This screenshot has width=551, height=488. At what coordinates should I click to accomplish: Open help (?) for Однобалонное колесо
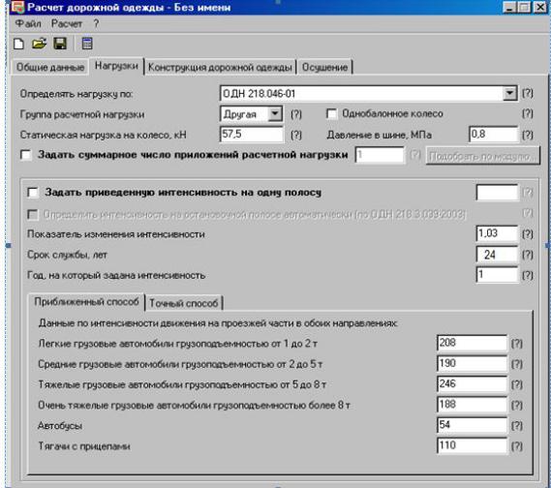point(528,113)
